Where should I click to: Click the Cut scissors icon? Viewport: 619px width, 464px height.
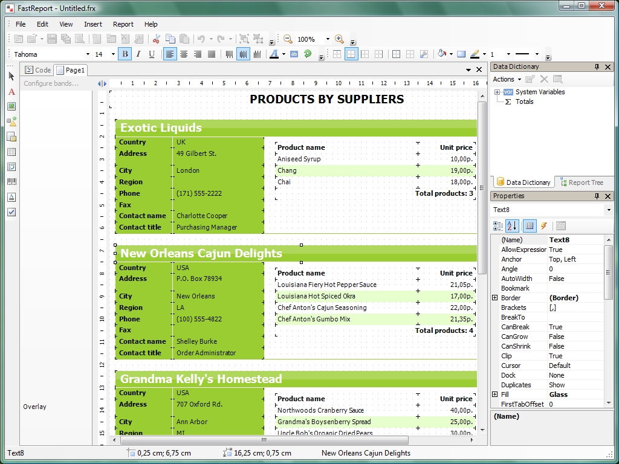(x=157, y=39)
